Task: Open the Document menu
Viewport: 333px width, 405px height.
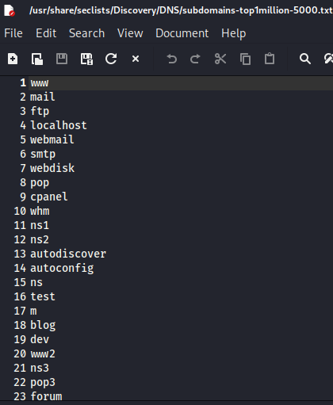Action: coord(182,33)
